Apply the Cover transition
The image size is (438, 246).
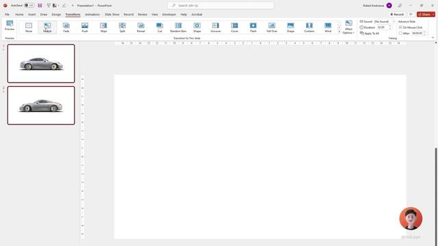pyautogui.click(x=234, y=27)
